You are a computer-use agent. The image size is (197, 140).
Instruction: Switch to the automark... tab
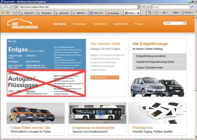[x=63, y=13]
